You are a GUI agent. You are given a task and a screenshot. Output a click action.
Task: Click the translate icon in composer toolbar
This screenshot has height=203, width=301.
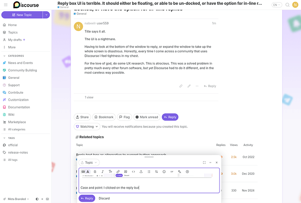click(x=179, y=172)
